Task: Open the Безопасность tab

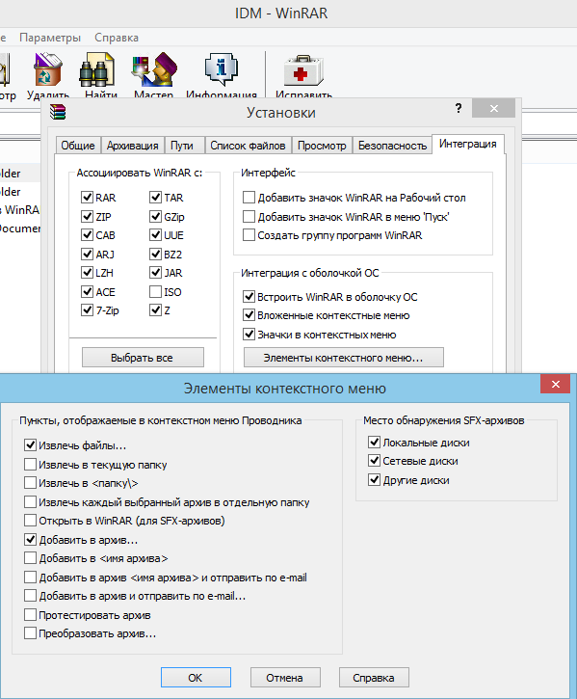Action: click(392, 146)
